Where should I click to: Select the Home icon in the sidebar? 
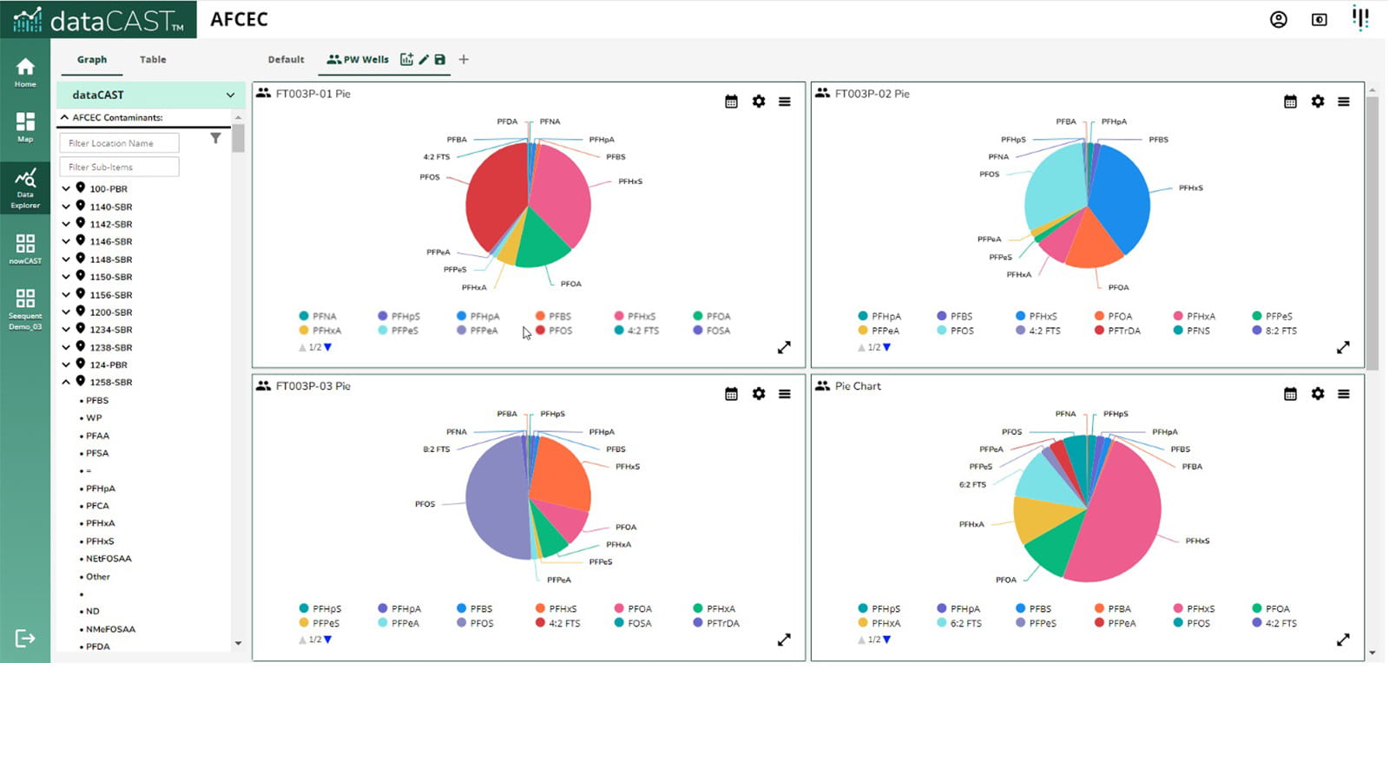click(25, 69)
